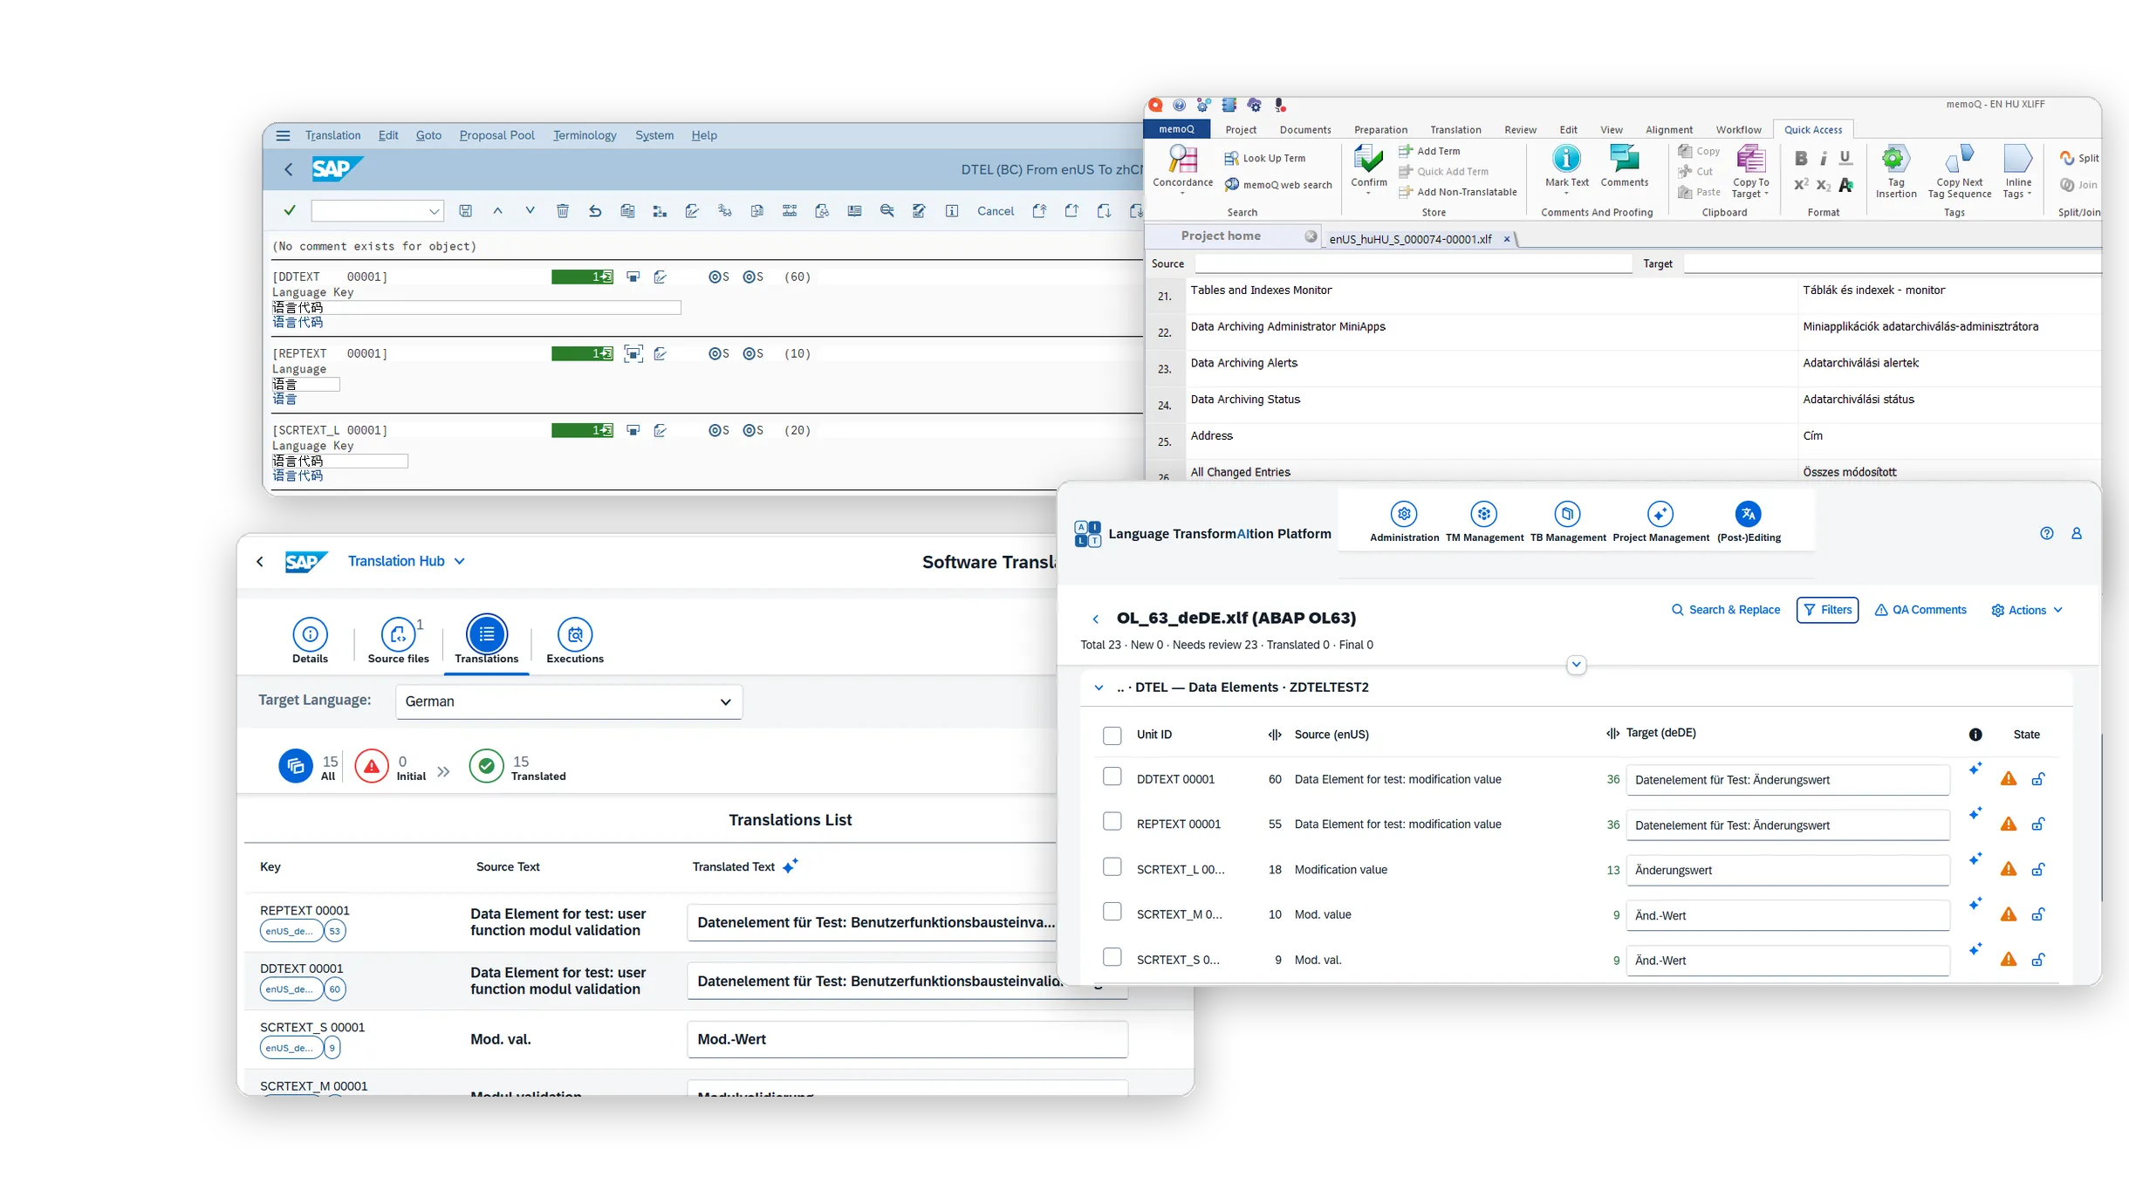This screenshot has width=2129, height=1204.
Task: Click the delete trash icon in SAP toolbar
Action: [563, 210]
